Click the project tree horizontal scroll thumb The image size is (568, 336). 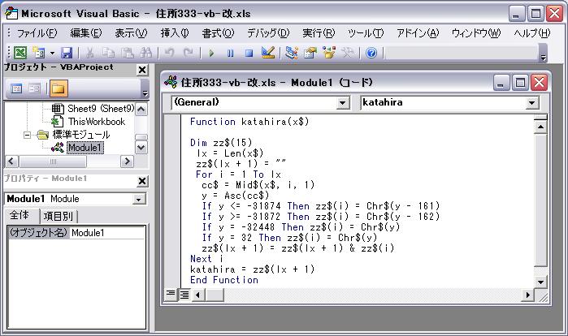[x=53, y=162]
